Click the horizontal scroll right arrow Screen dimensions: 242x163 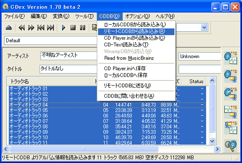tap(217, 149)
